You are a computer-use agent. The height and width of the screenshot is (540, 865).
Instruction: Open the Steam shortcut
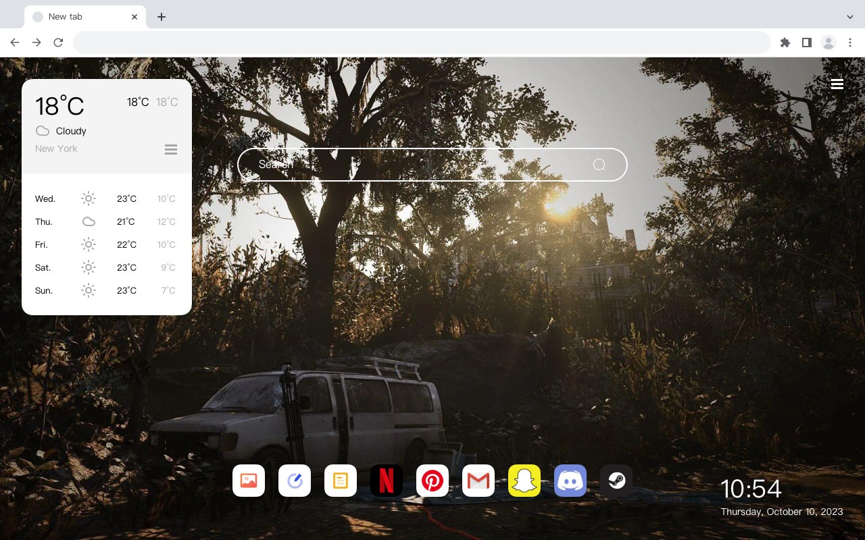coord(616,481)
